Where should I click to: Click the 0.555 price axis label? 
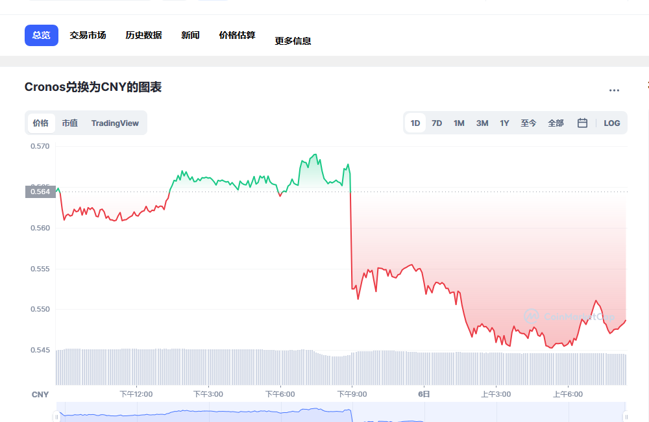coord(40,269)
